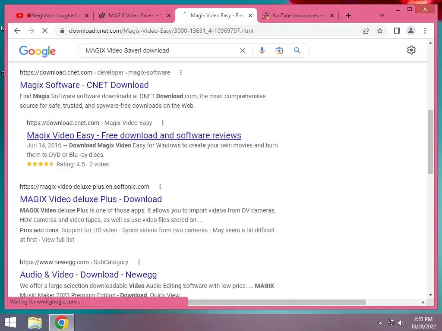442x331 pixels.
Task: Close the YouTube announces tab
Action: [x=332, y=16]
